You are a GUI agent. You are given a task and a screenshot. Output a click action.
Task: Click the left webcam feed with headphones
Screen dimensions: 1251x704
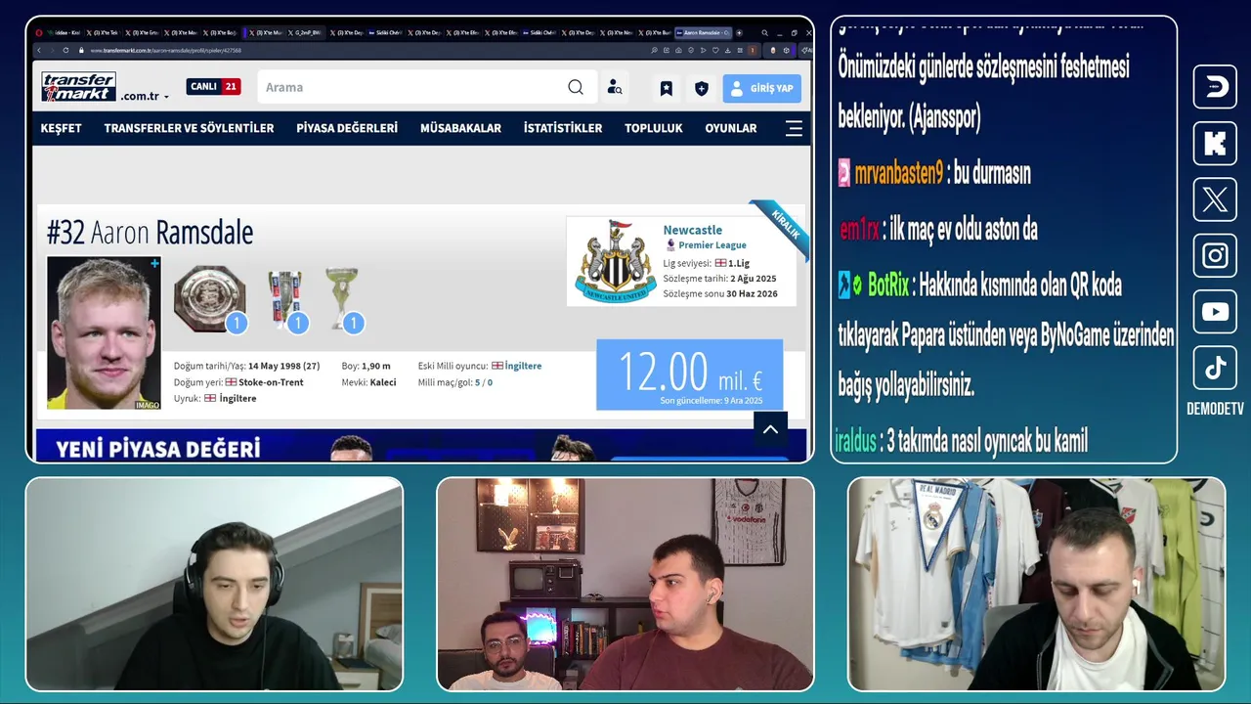[214, 584]
